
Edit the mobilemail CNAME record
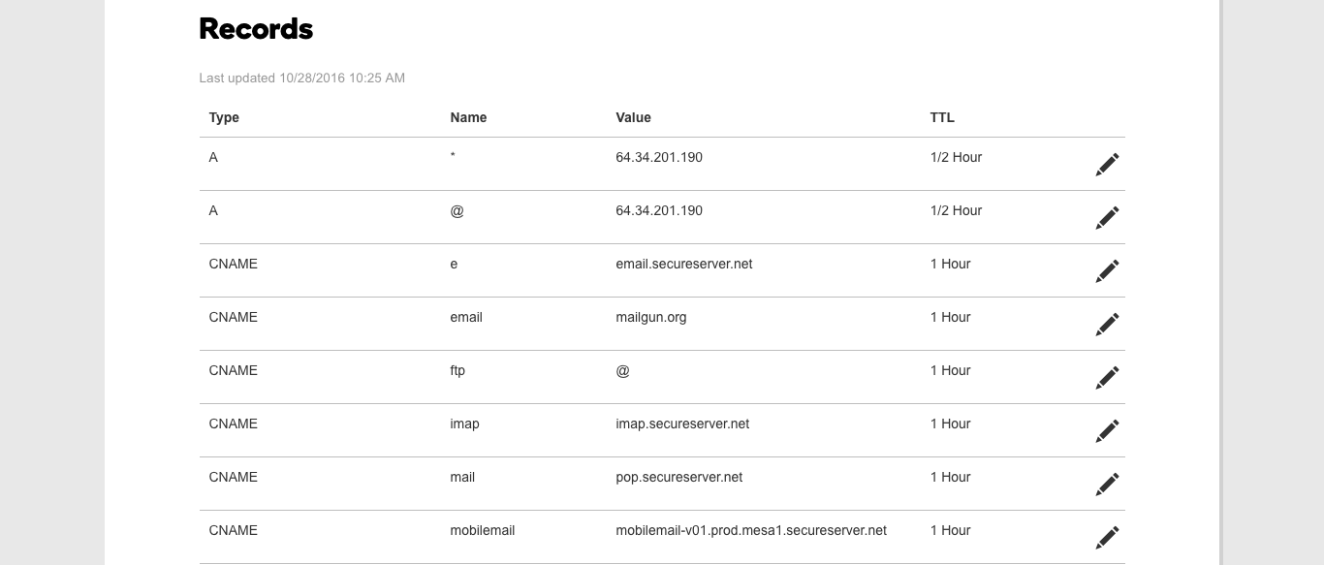coord(1107,538)
